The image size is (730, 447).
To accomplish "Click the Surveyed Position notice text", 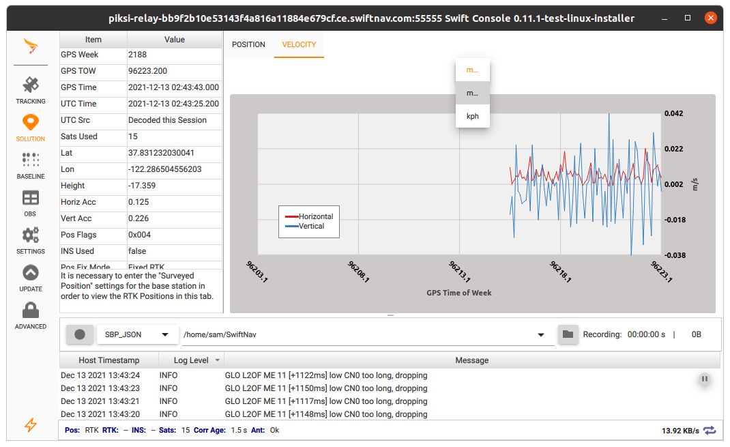I will pyautogui.click(x=137, y=286).
